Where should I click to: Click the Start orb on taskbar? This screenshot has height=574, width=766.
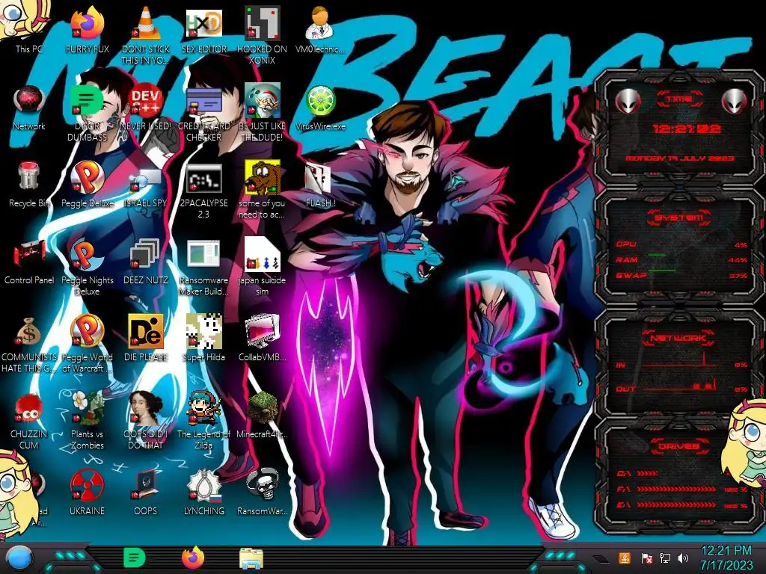[19, 558]
